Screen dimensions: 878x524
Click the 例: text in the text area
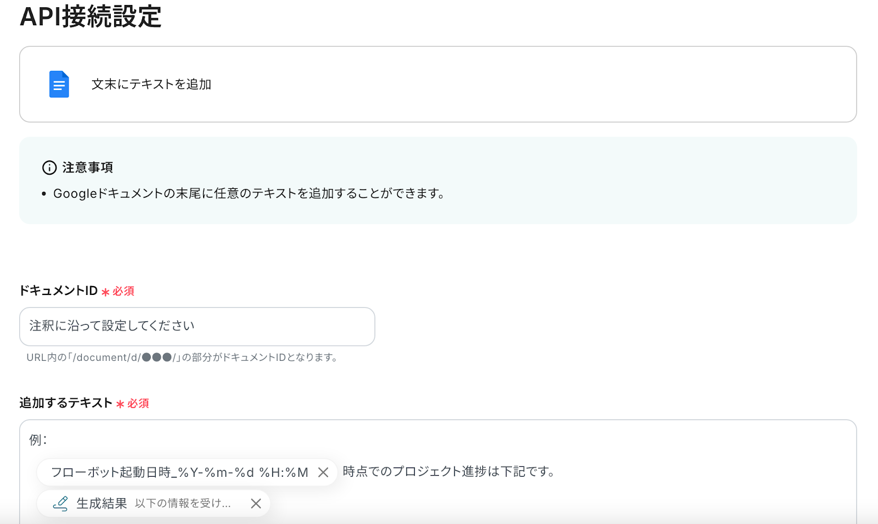(x=38, y=440)
